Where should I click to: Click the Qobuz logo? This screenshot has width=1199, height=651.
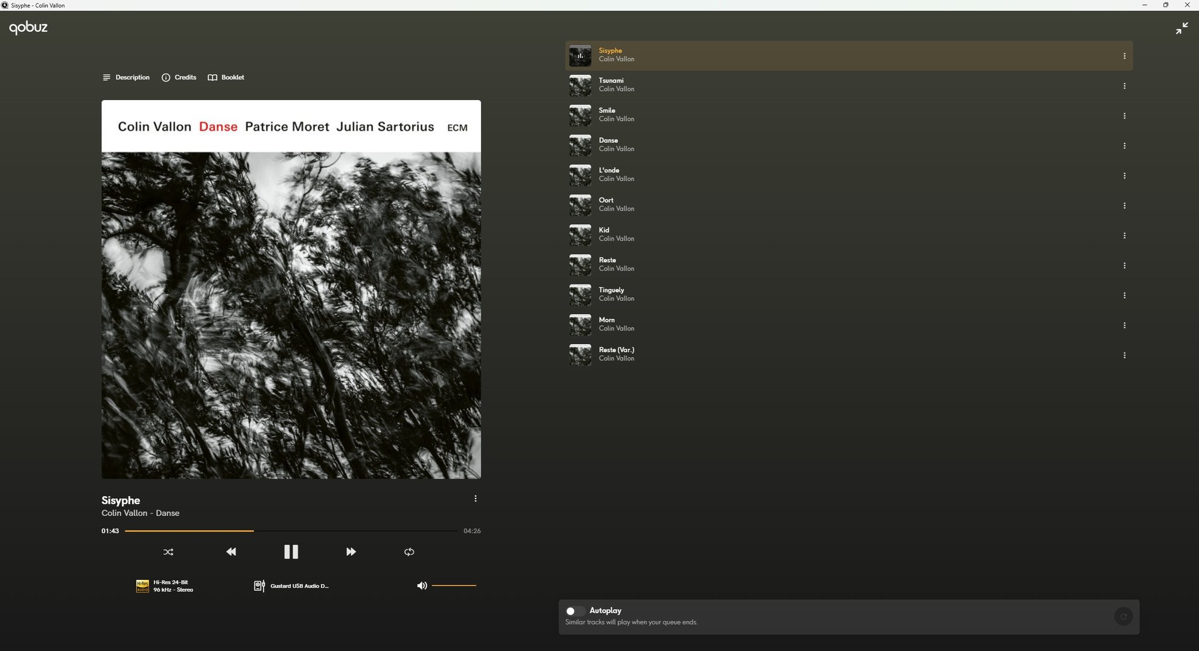tap(28, 28)
